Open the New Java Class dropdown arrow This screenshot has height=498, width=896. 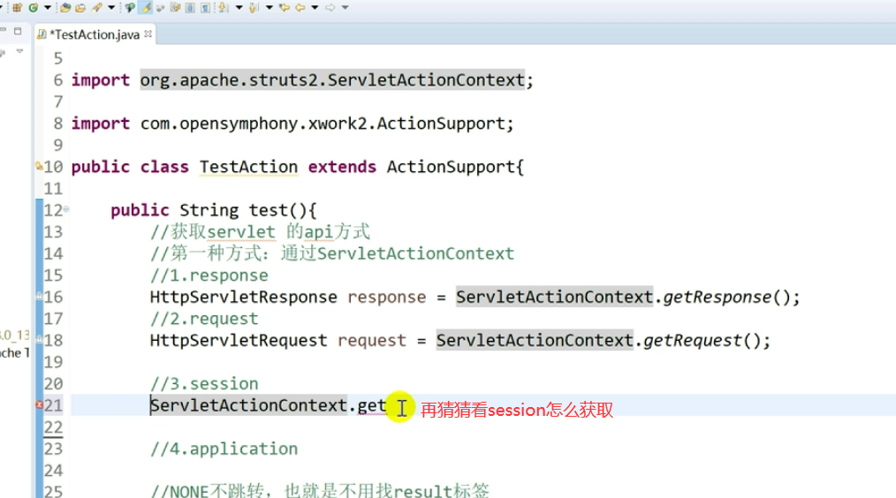(48, 8)
